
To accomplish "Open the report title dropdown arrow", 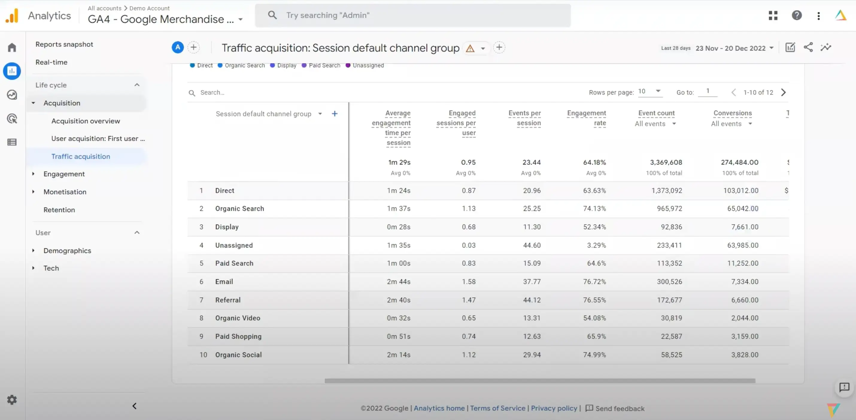I will pyautogui.click(x=483, y=48).
